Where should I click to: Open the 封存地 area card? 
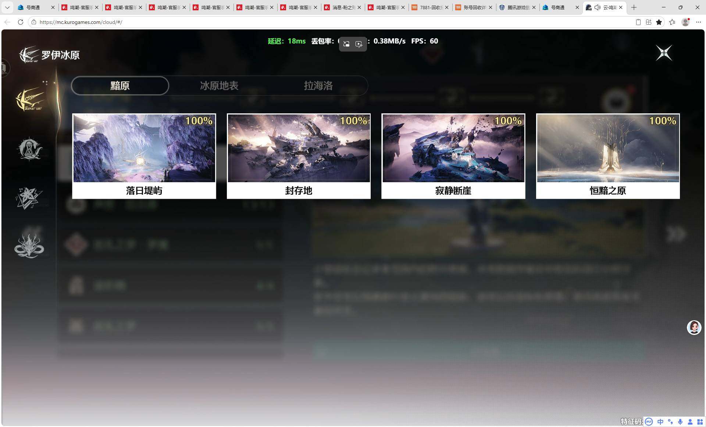pyautogui.click(x=299, y=156)
